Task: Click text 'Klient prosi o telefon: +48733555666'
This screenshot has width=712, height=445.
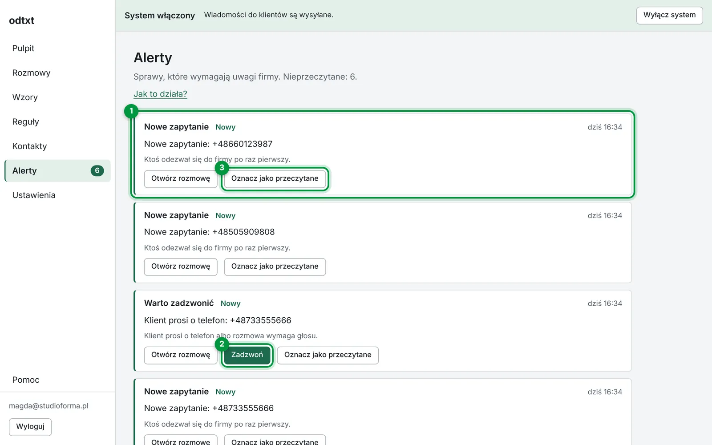Action: (218, 320)
